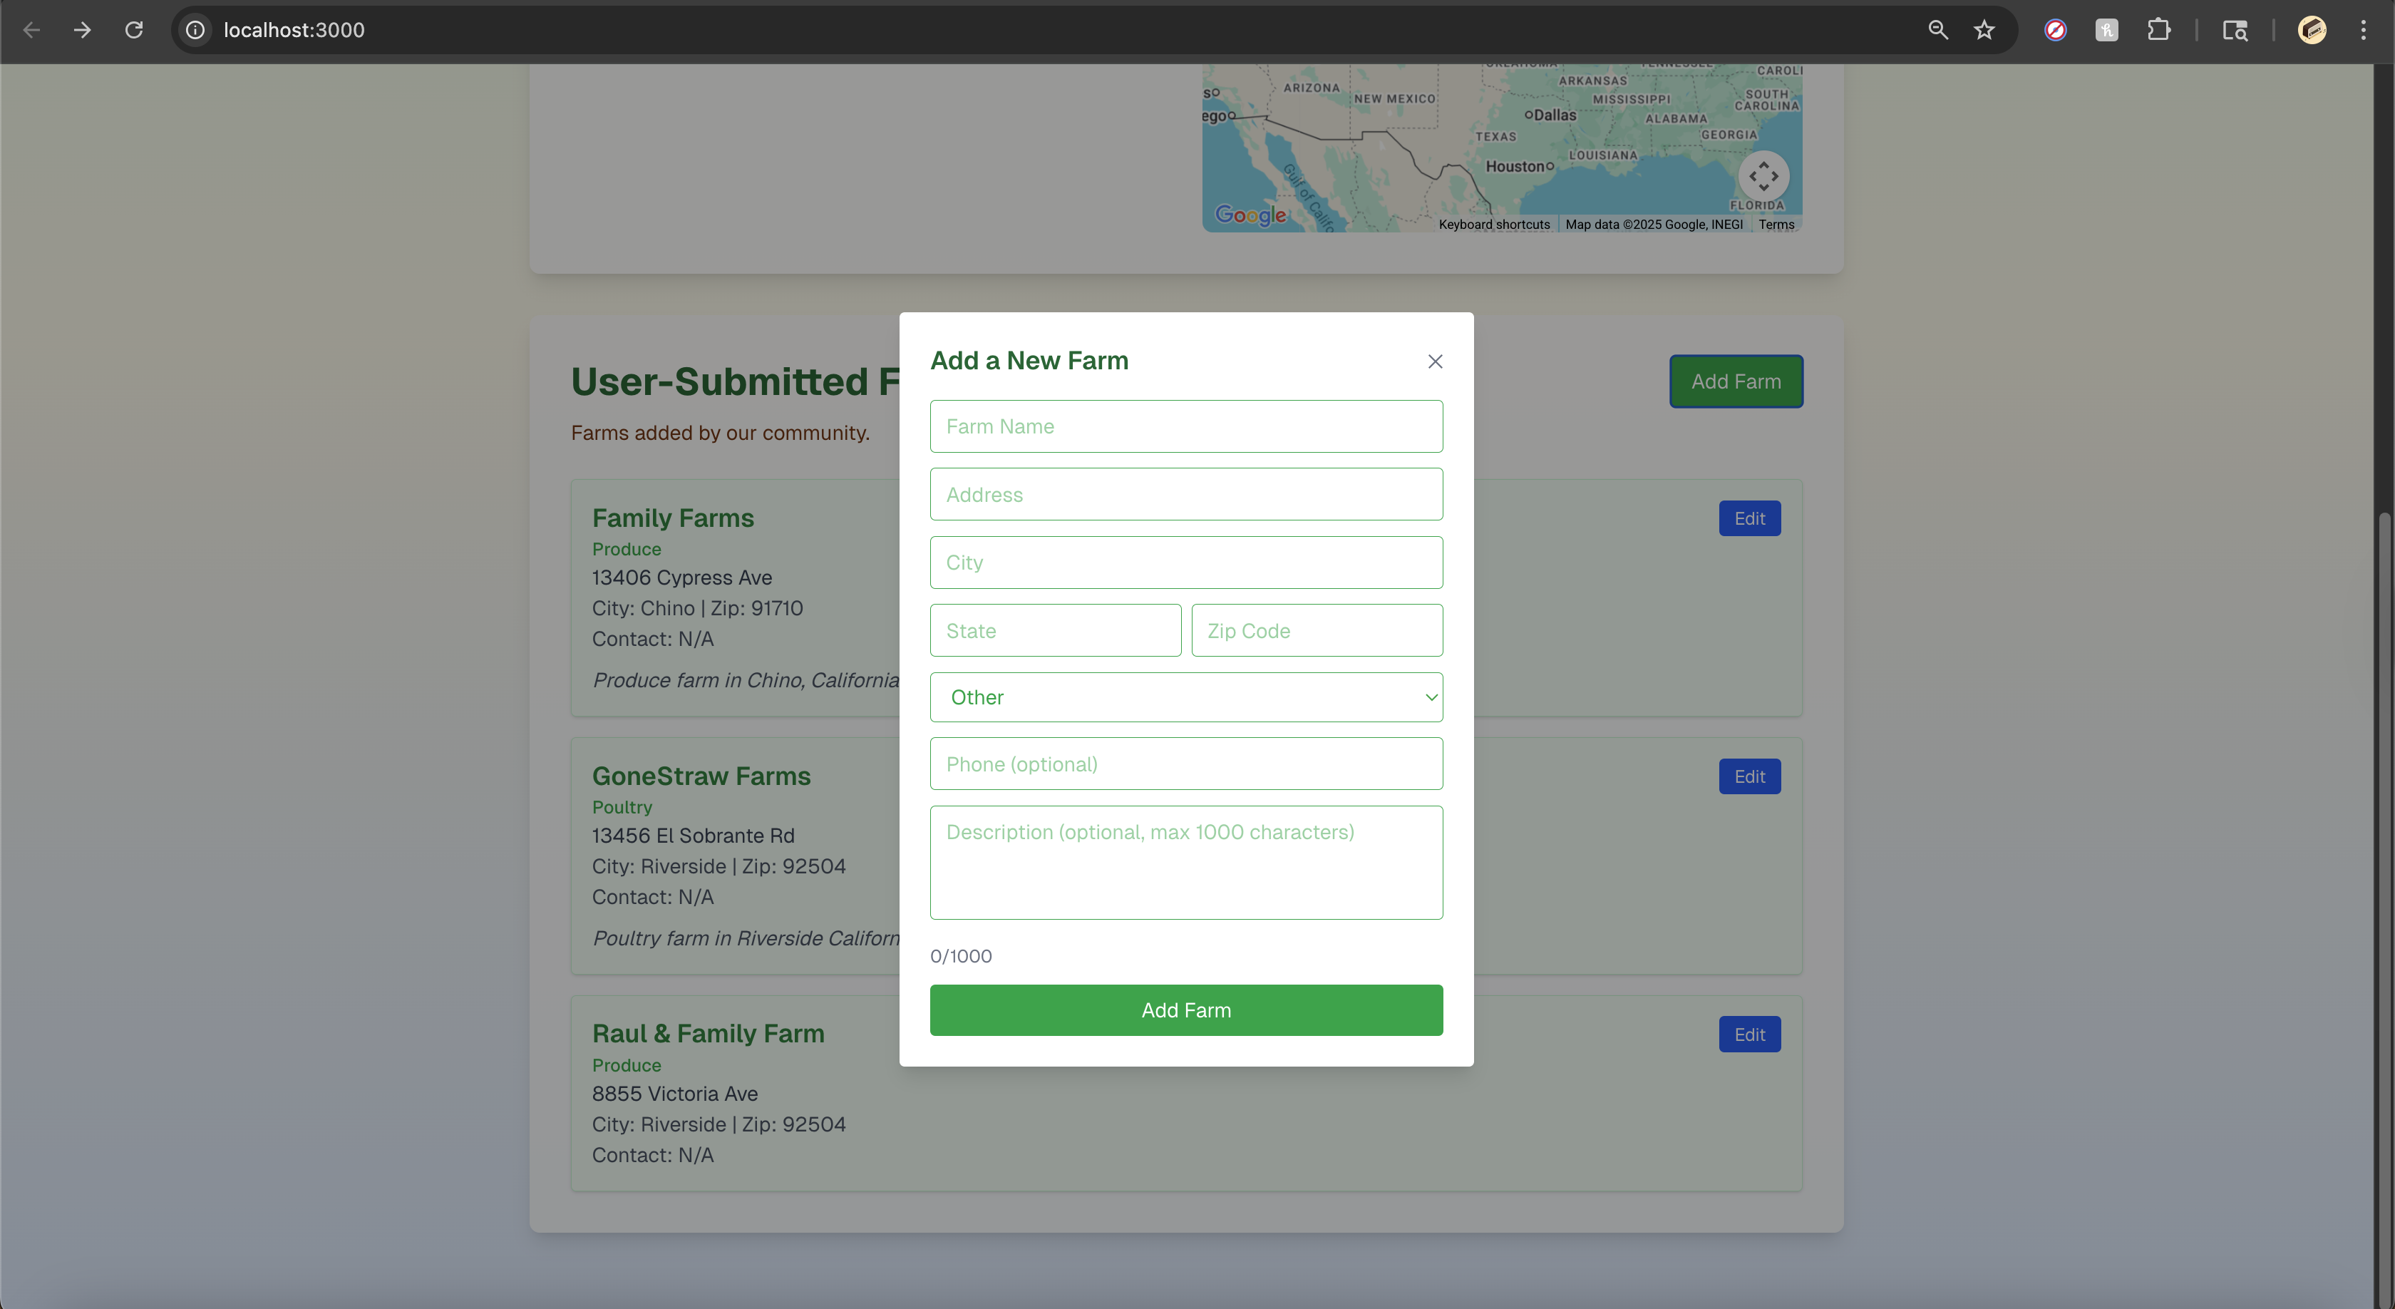Bookmark this page with the star icon
2395x1309 pixels.
click(1984, 30)
